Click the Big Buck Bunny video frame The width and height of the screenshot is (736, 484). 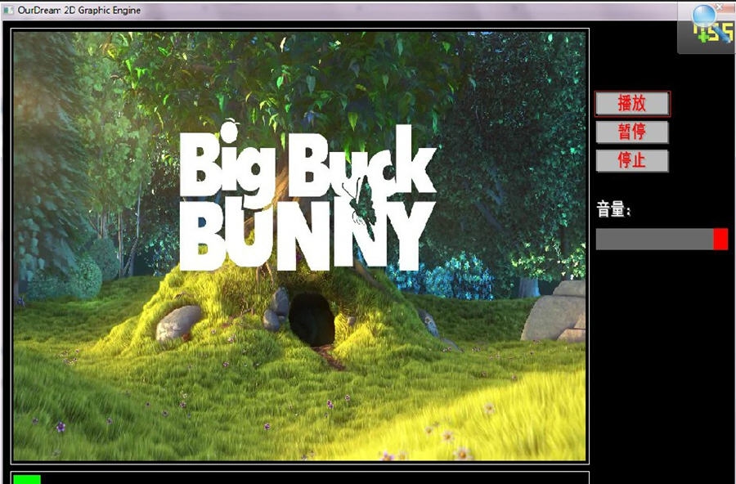(299, 246)
